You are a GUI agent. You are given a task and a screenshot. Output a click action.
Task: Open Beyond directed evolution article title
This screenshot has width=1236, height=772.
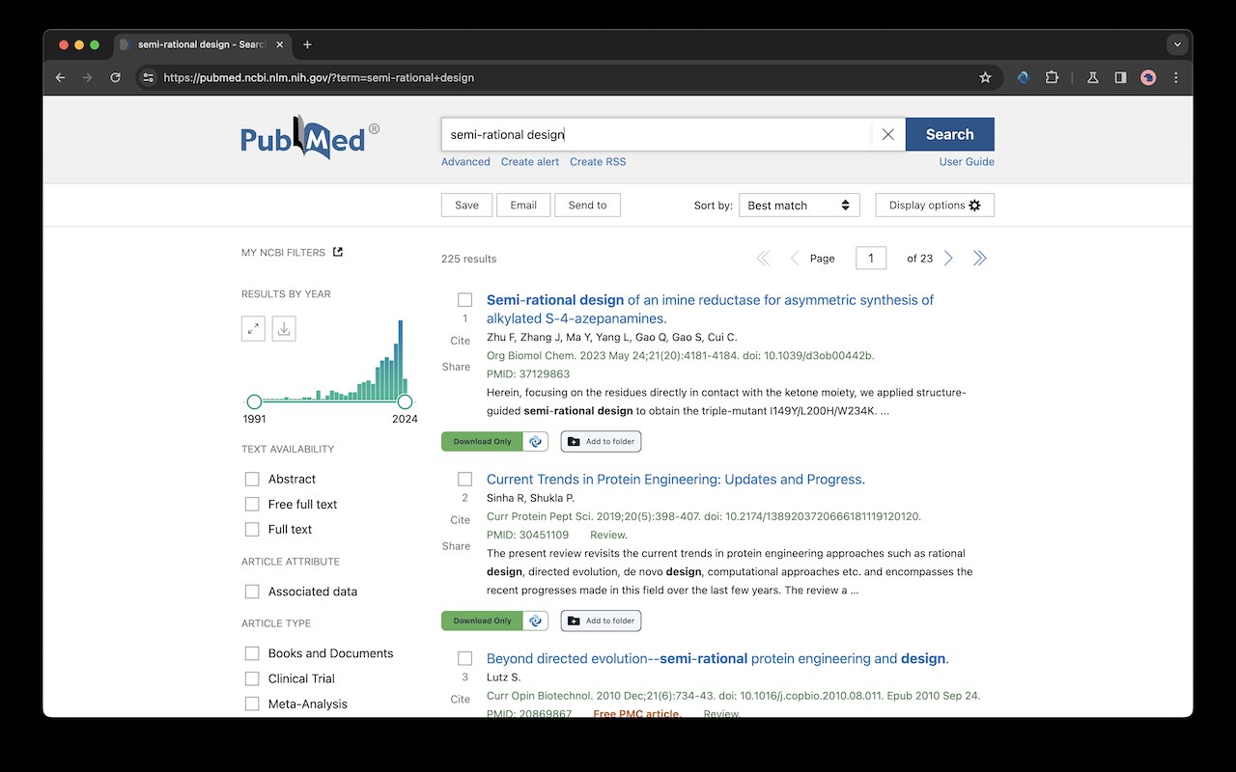click(x=717, y=659)
